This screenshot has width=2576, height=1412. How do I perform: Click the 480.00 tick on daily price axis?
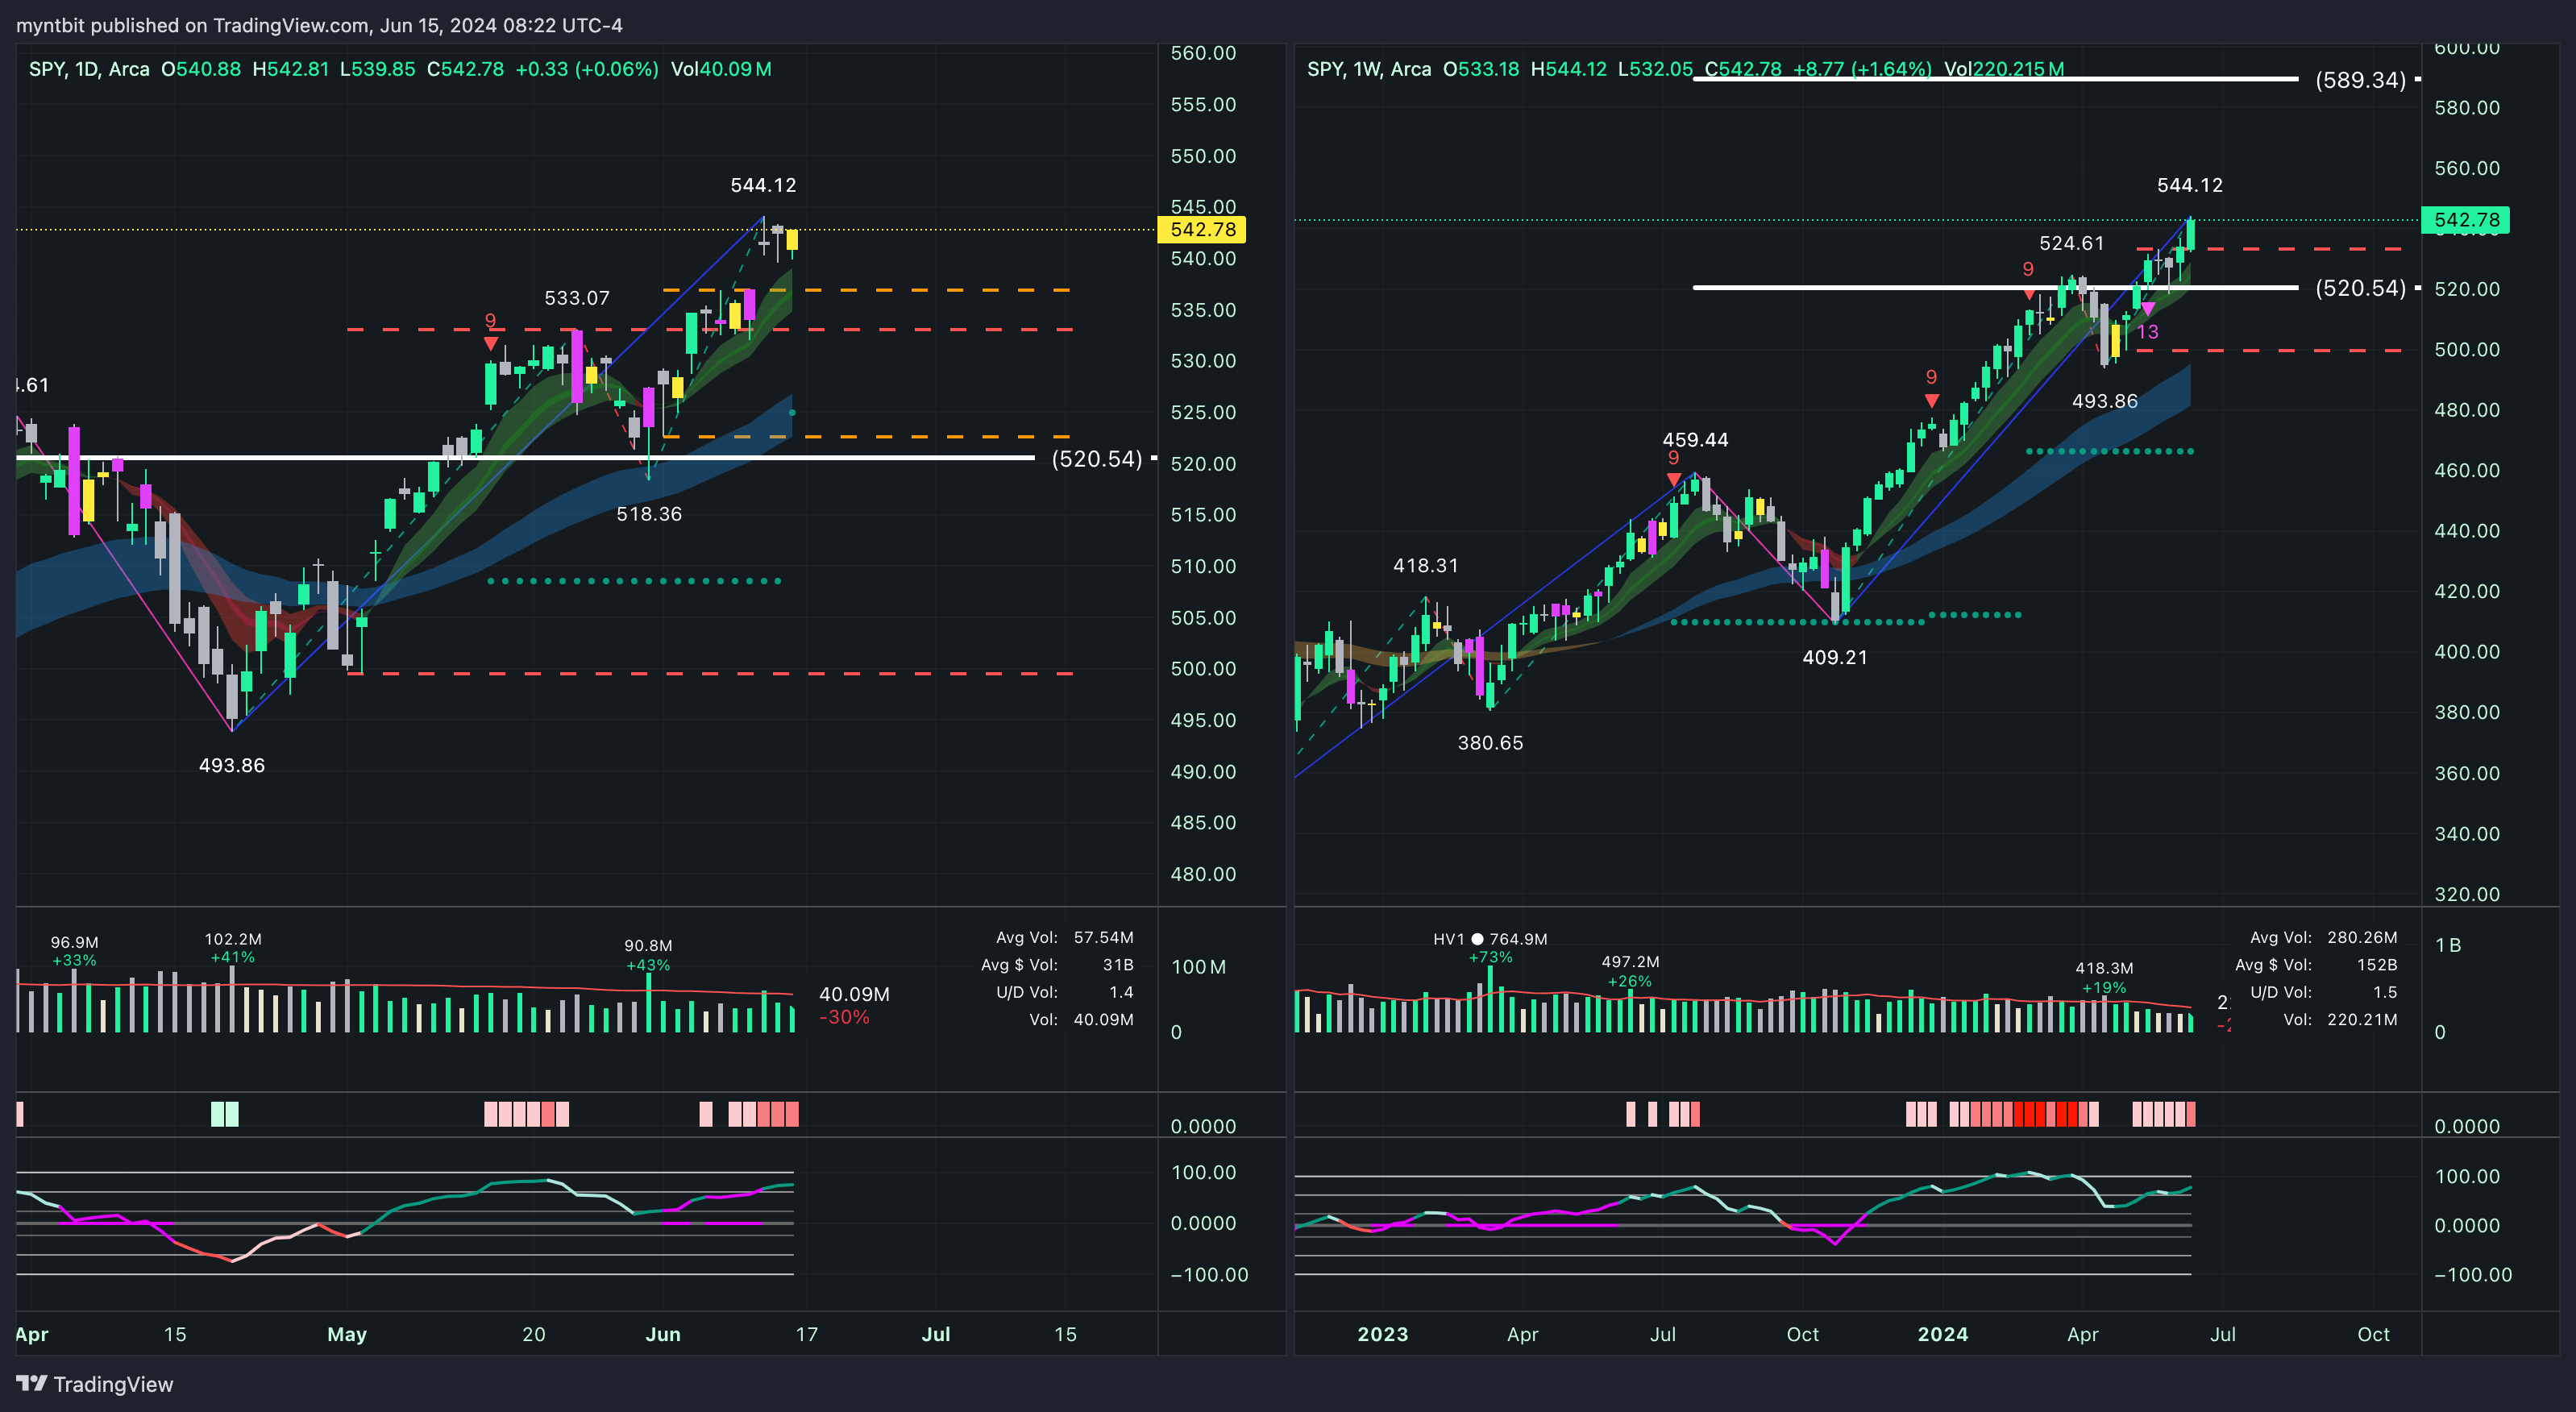coord(1203,874)
